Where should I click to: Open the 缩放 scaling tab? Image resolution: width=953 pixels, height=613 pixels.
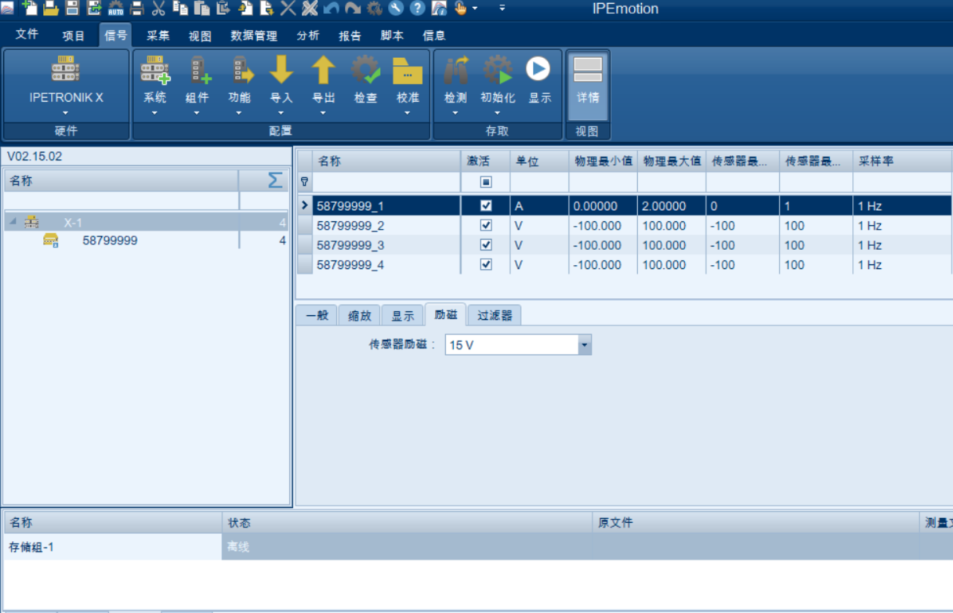coord(360,316)
